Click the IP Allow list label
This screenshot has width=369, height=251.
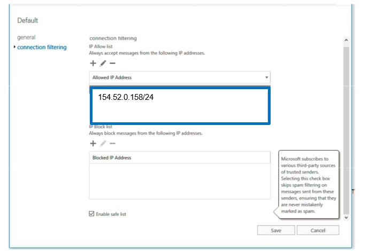(101, 46)
